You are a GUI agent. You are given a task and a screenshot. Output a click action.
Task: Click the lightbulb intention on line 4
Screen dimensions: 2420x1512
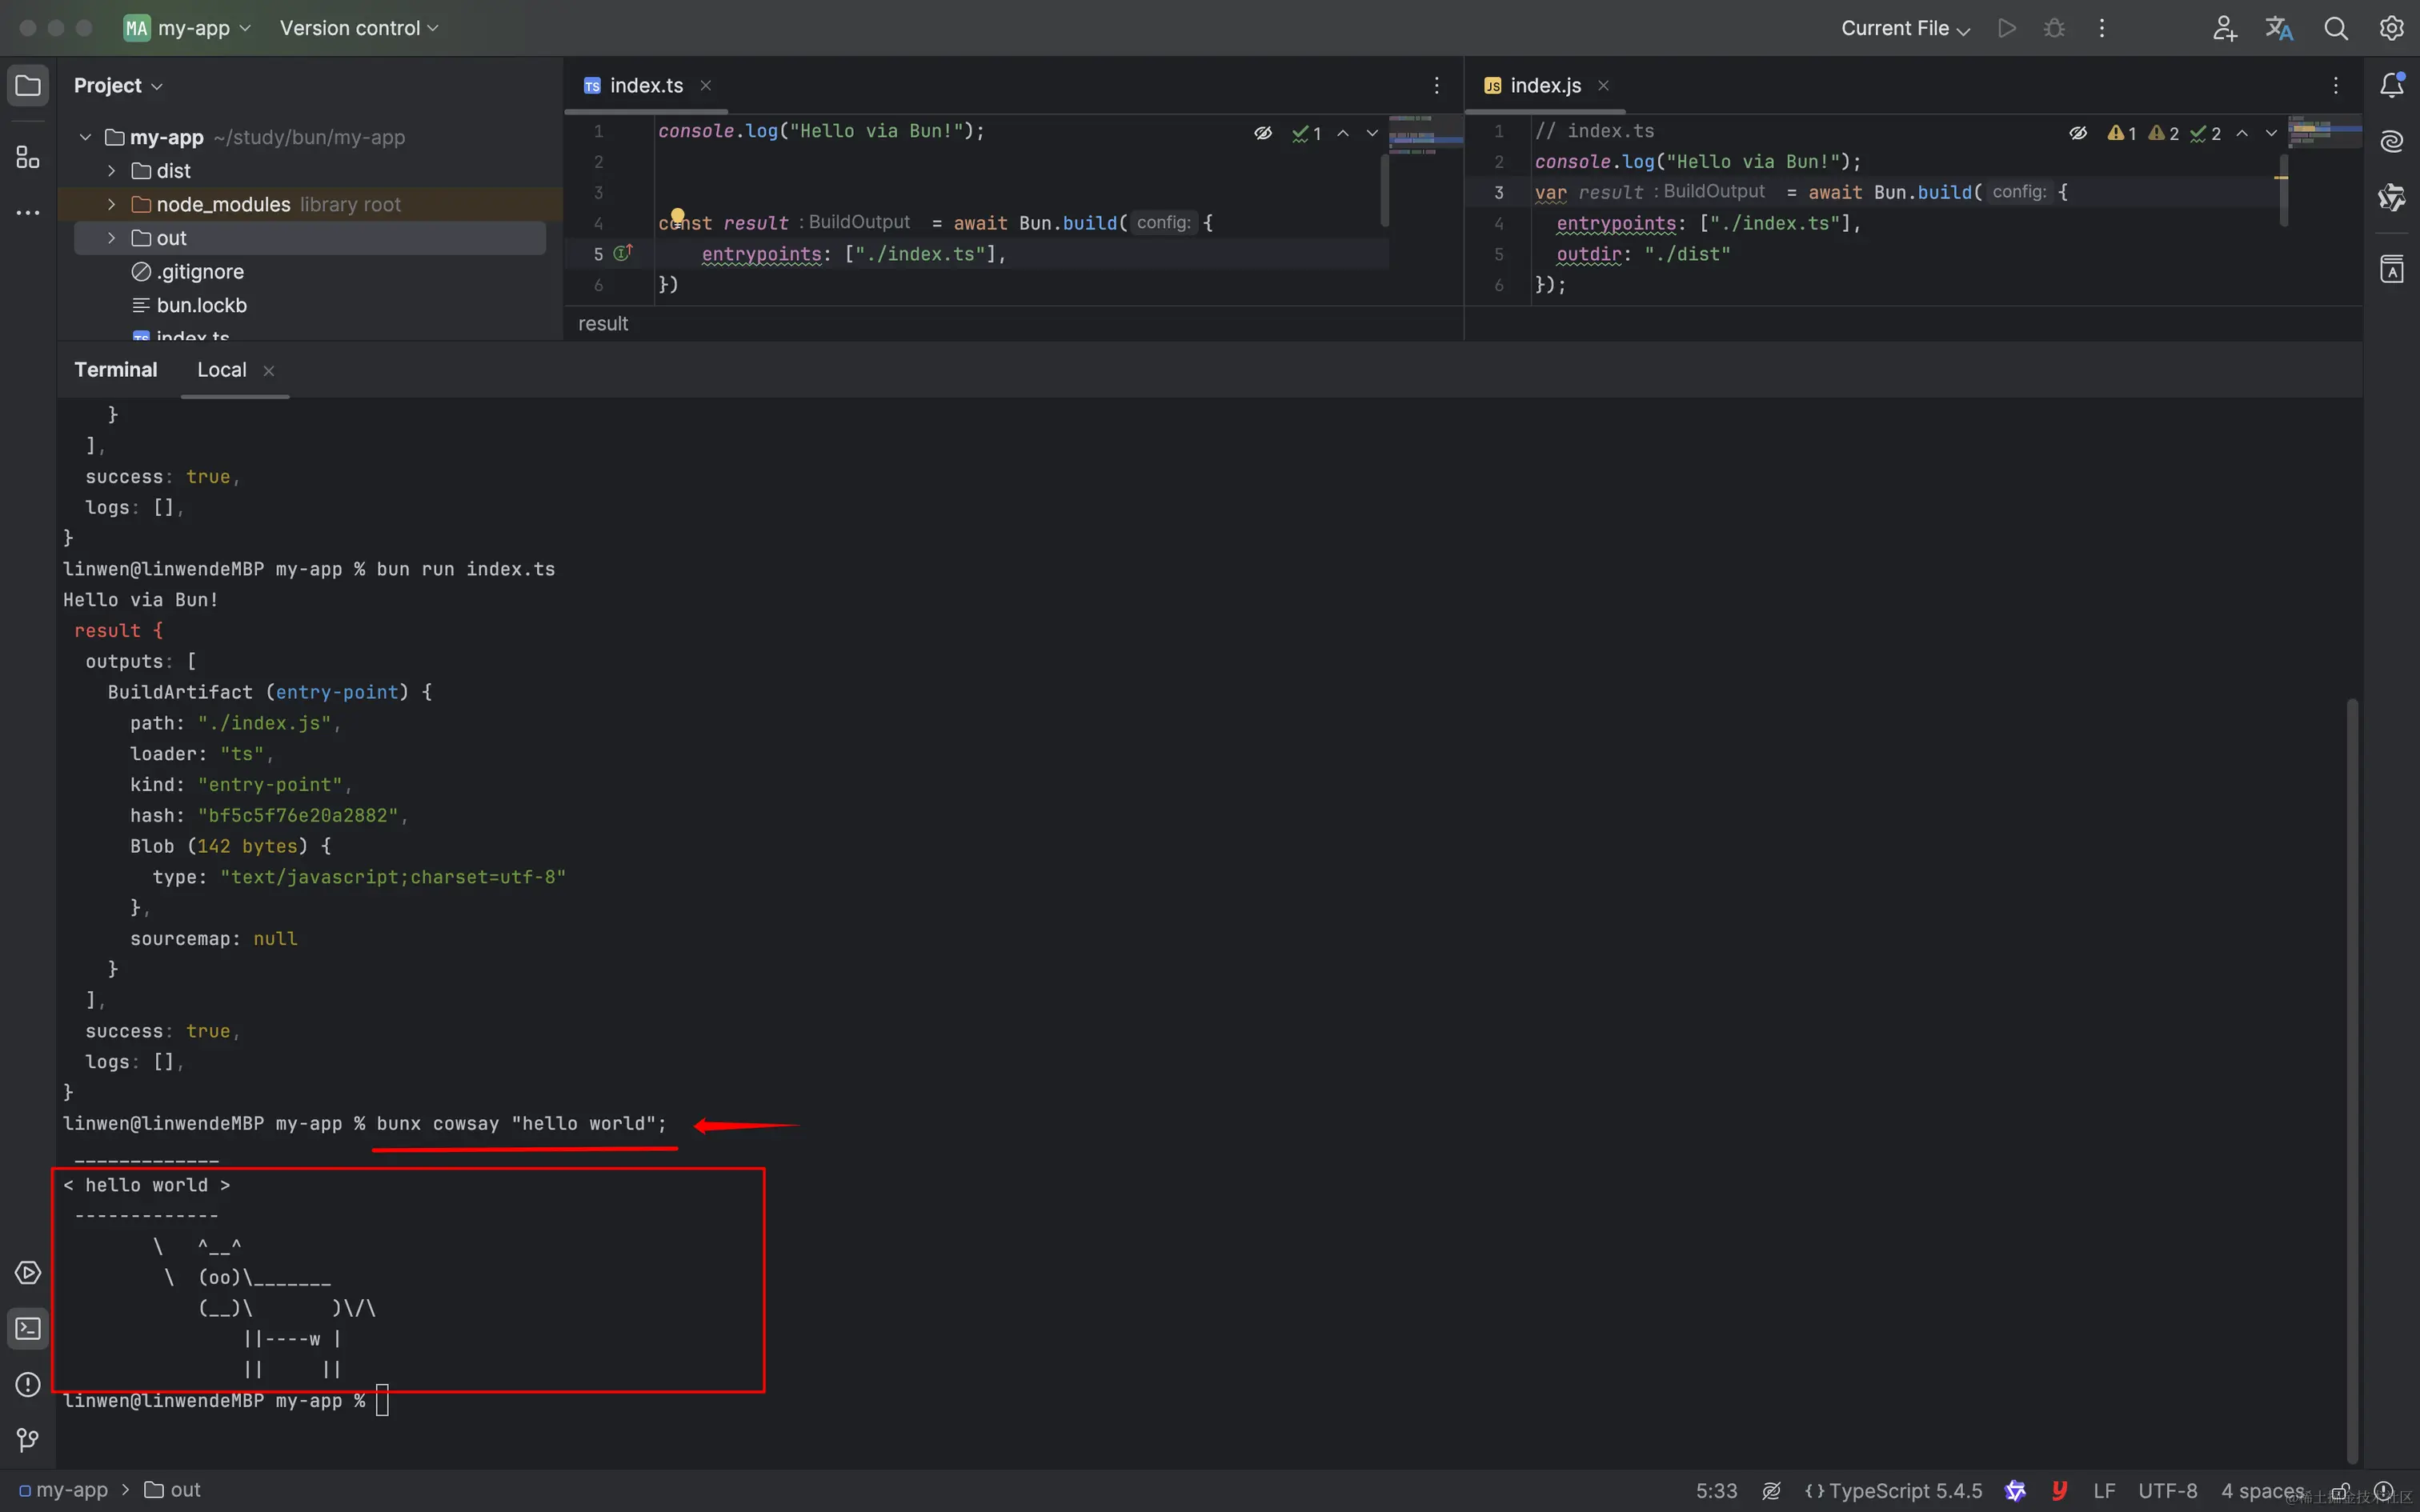pos(677,216)
